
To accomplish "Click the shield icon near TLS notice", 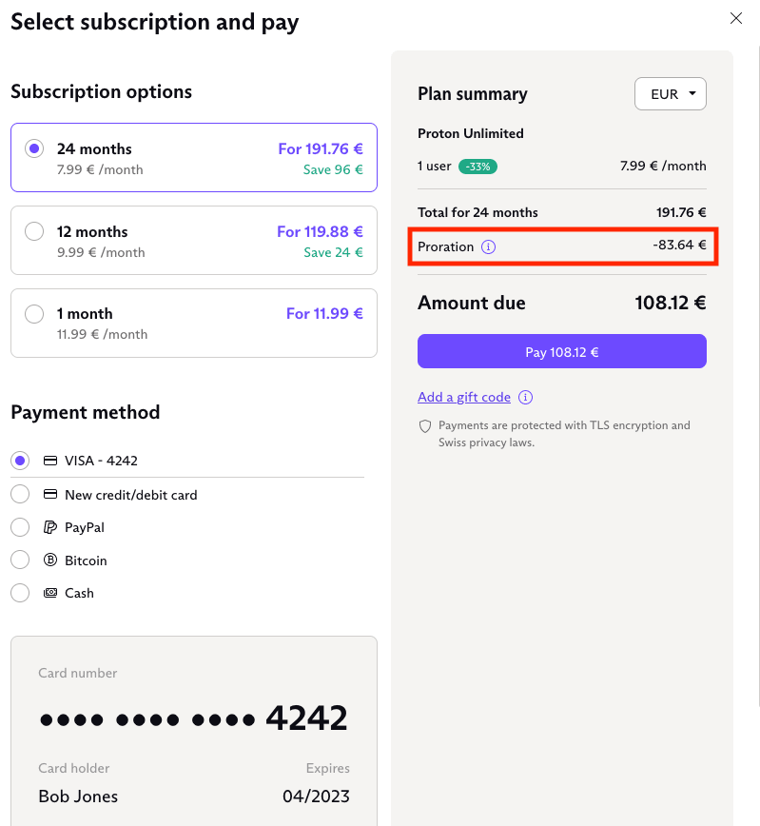I will pos(425,426).
